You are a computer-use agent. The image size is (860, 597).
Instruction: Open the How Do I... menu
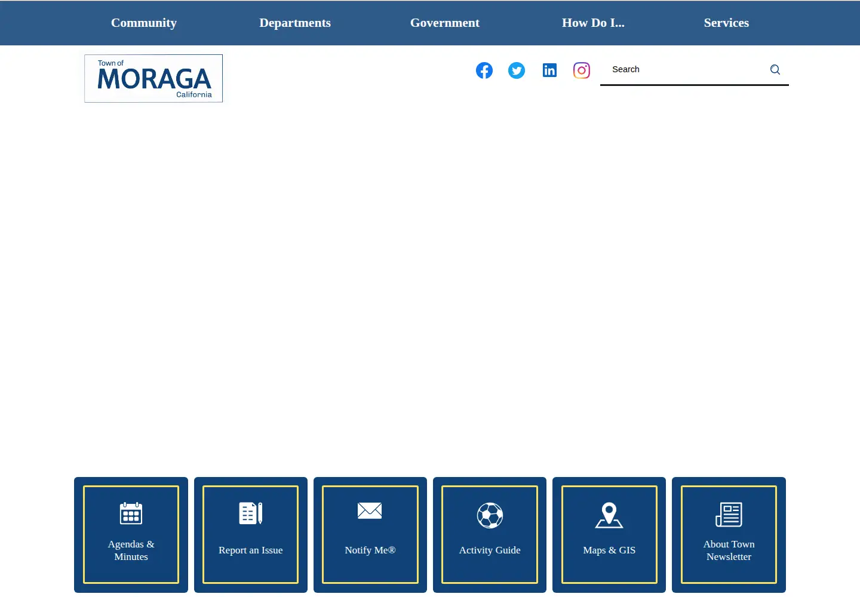coord(593,23)
